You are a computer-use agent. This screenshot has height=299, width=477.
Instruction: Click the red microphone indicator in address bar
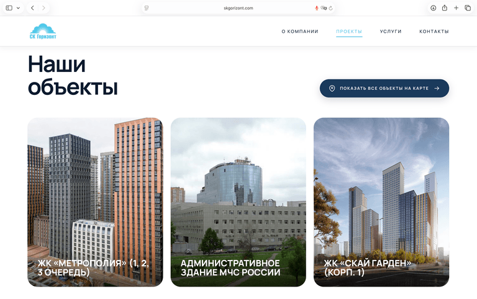pos(316,8)
